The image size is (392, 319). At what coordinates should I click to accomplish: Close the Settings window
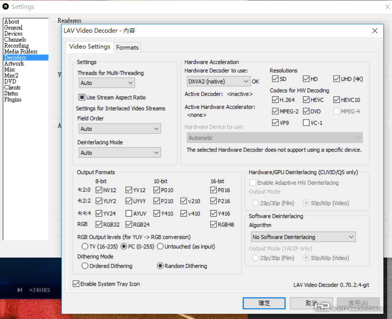tap(387, 7)
